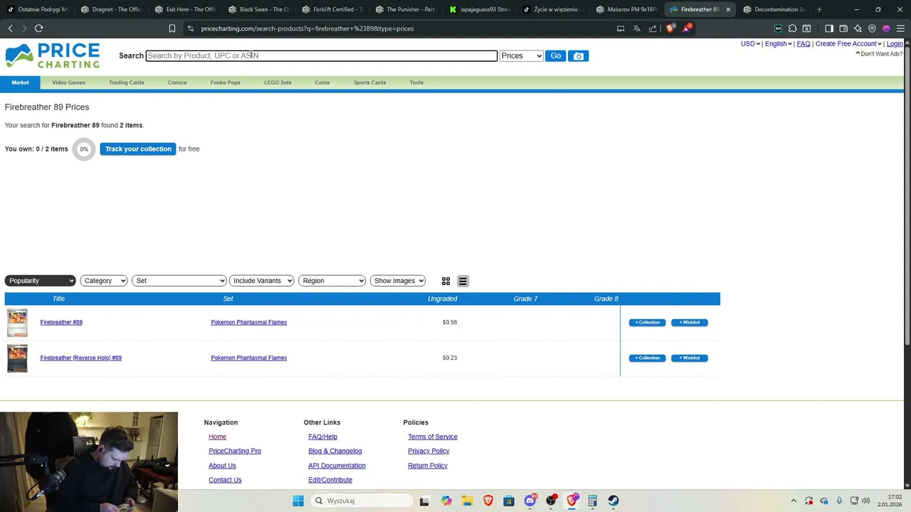Click the product search input field
Viewport: 911px width, 512px height.
coord(322,55)
